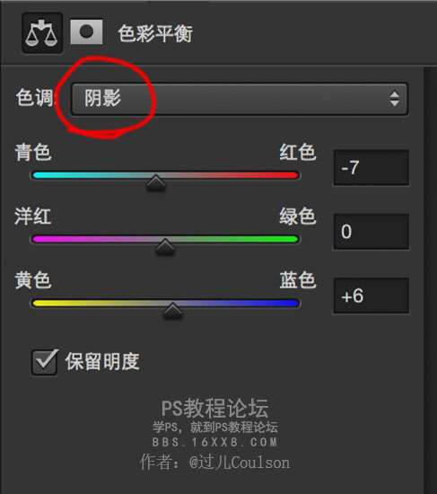
Task: Click the yellow end of Yellow-Blue track
Action: pos(41,303)
